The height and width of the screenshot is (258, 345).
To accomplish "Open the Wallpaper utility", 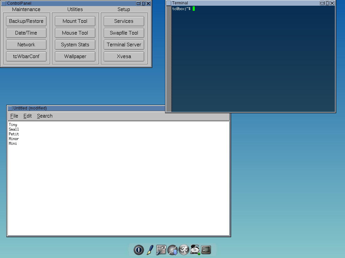I will (75, 56).
